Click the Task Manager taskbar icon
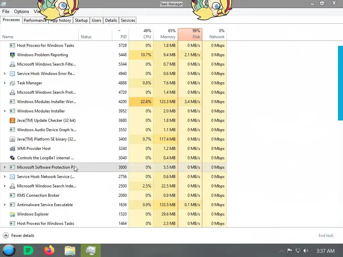Screen dimensions: 343x257 pyautogui.click(x=90, y=250)
